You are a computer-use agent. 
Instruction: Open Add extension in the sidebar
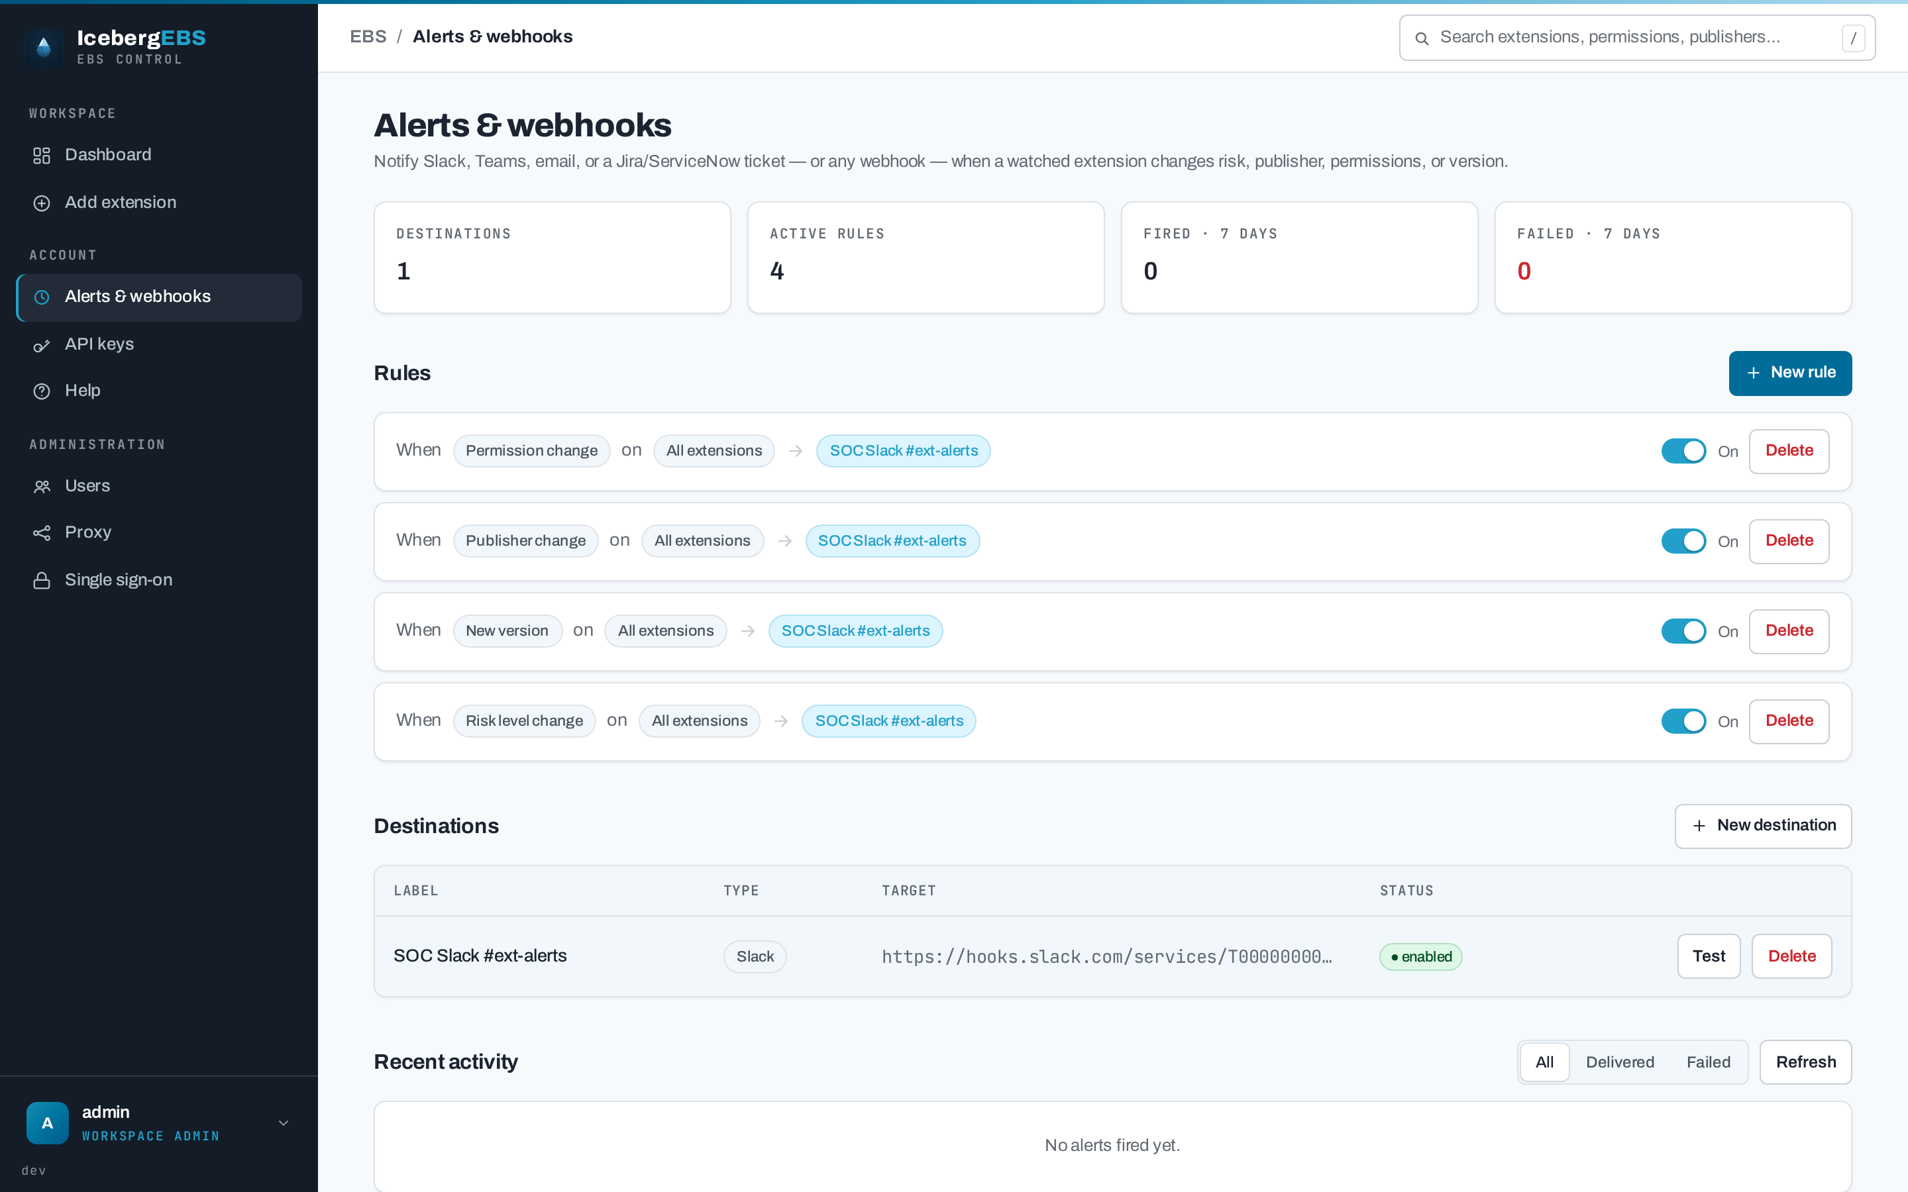coord(159,203)
